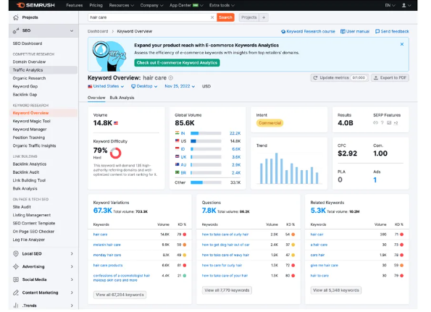Screen dimensions: 431x312
Task: Click View all 7,770 keywords button
Action: point(227,290)
